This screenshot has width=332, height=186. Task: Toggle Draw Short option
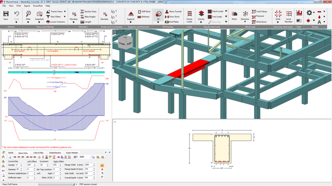click(172, 17)
